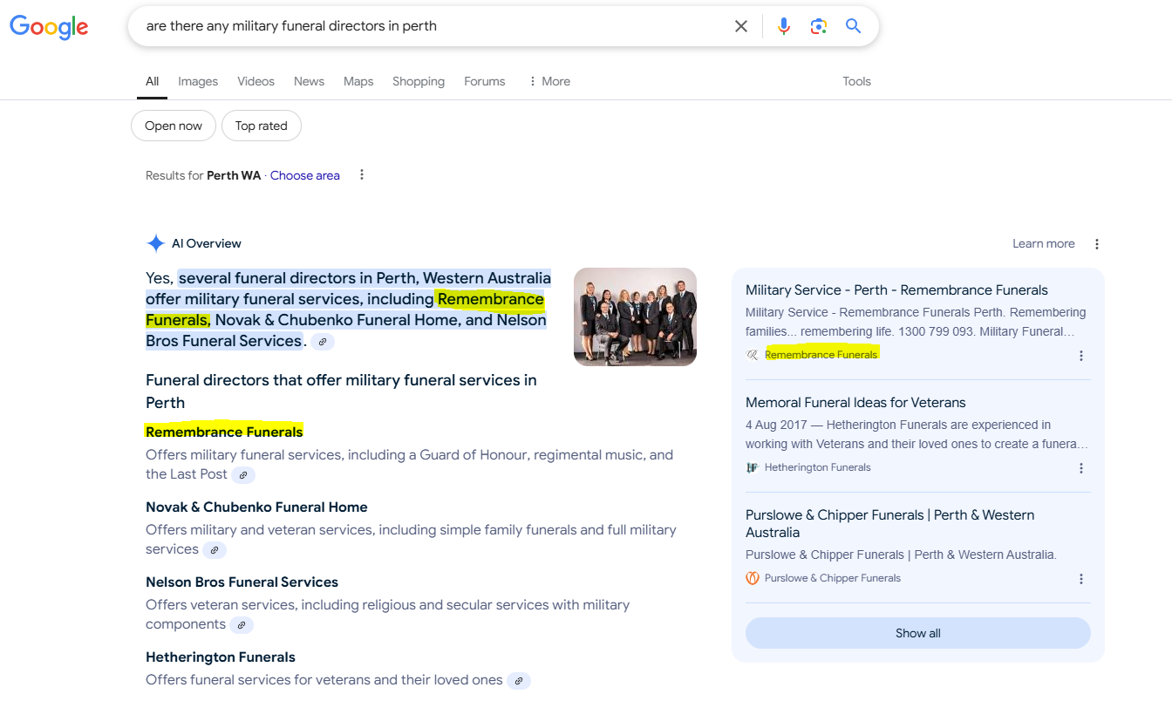
Task: Toggle the Open now filter chip
Action: tap(174, 126)
